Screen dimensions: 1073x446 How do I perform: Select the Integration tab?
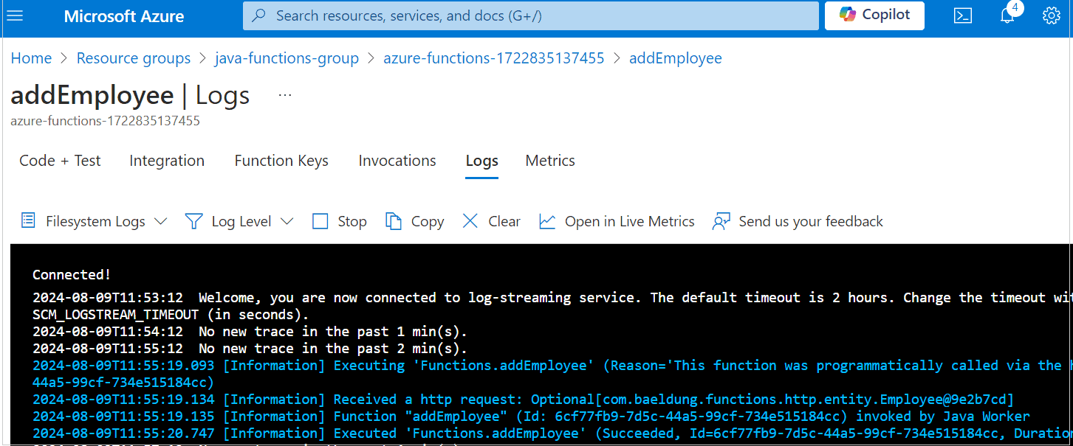click(x=167, y=161)
